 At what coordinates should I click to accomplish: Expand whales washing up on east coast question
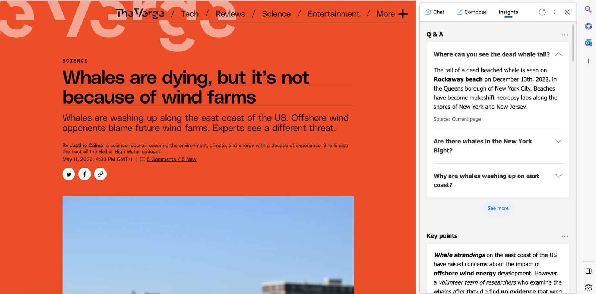coord(558,176)
